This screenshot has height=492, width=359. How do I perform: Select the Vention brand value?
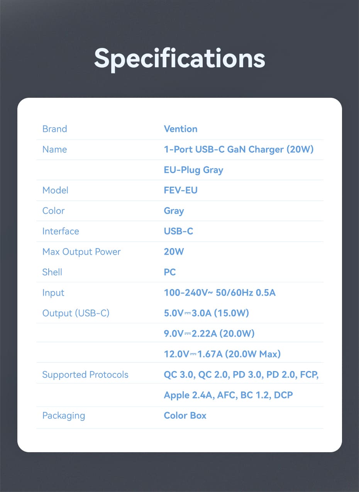181,129
